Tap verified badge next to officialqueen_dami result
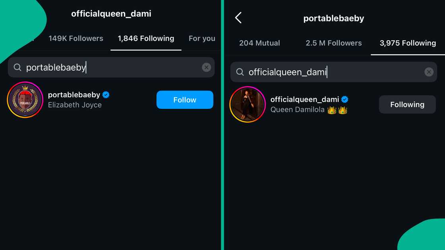 tap(345, 100)
